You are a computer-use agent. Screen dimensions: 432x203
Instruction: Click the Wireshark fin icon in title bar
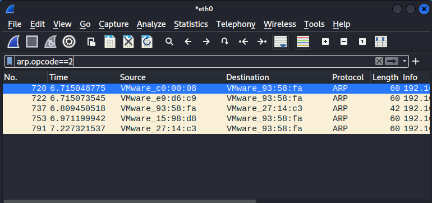click(x=10, y=9)
